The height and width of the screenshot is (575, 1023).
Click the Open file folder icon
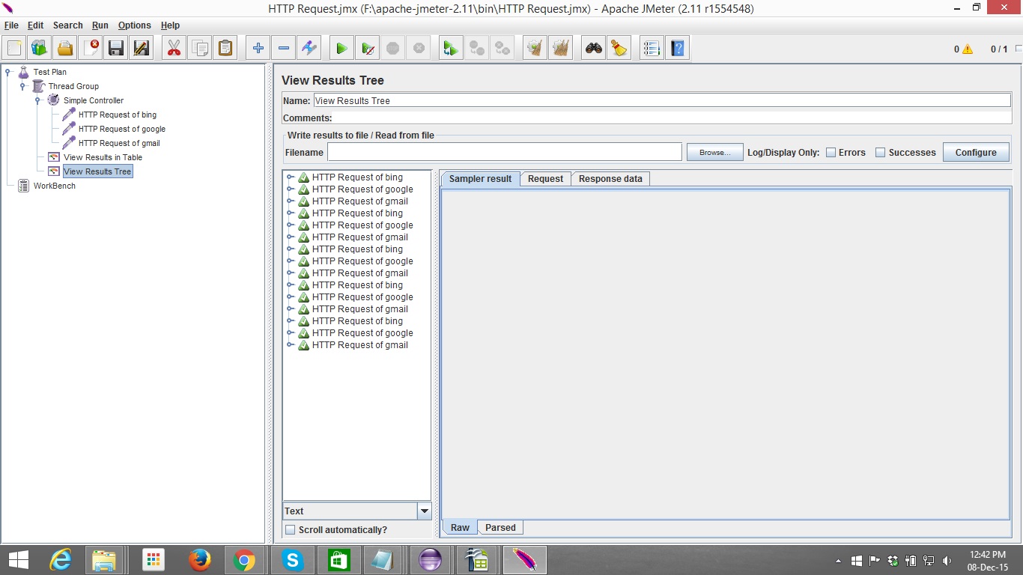[x=65, y=49]
